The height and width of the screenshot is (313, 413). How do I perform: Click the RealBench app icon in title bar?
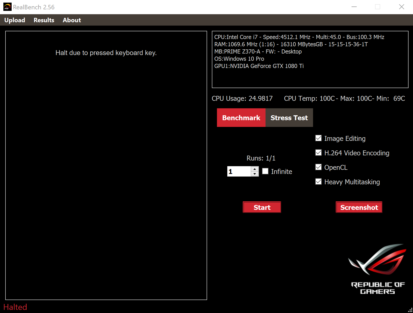(7, 7)
